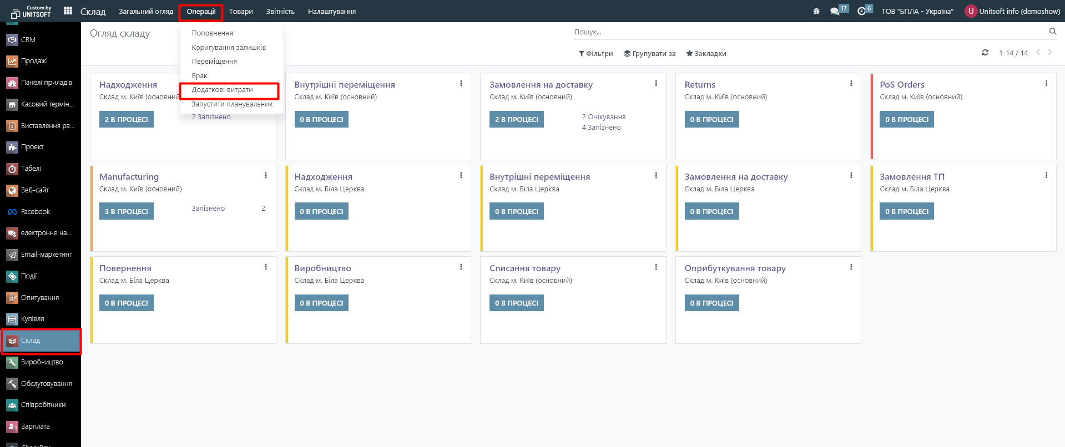Click 3 В ПРОЦЕСІ button on Manufacturing card

(127, 211)
